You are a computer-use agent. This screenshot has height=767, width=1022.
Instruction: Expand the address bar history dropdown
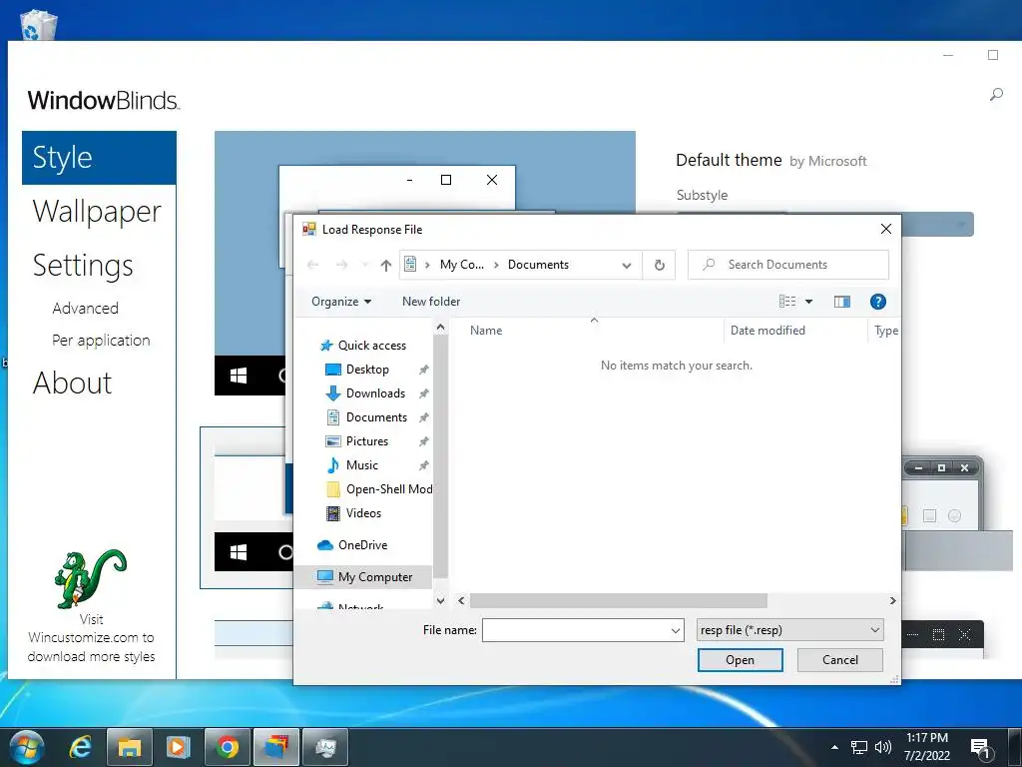627,265
